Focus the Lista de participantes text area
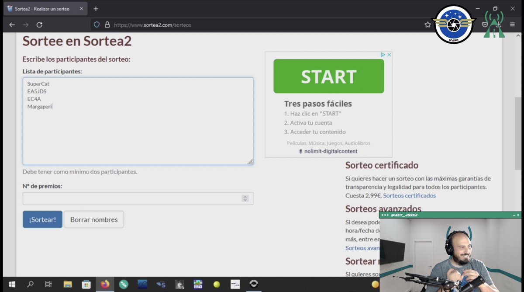The height and width of the screenshot is (292, 524). (x=138, y=121)
